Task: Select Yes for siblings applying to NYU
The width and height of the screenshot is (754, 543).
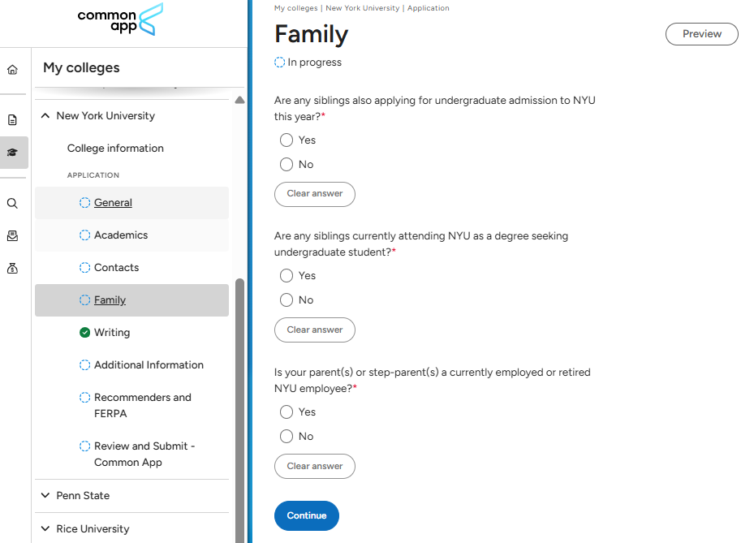Action: (287, 140)
